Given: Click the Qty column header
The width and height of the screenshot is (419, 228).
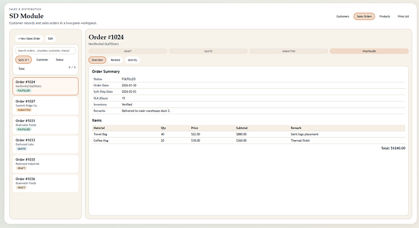Looking at the screenshot, I should pyautogui.click(x=163, y=128).
